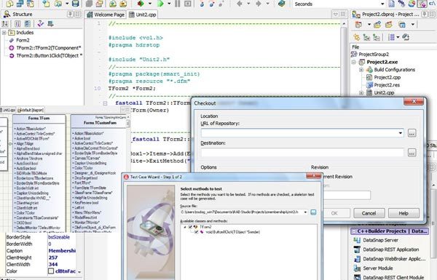The image size is (437, 280).
Task: Click Help in the Checkout dialog
Action: pos(403,213)
